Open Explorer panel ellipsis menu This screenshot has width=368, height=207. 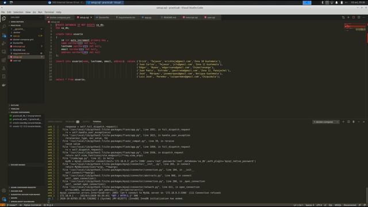pos(40,17)
